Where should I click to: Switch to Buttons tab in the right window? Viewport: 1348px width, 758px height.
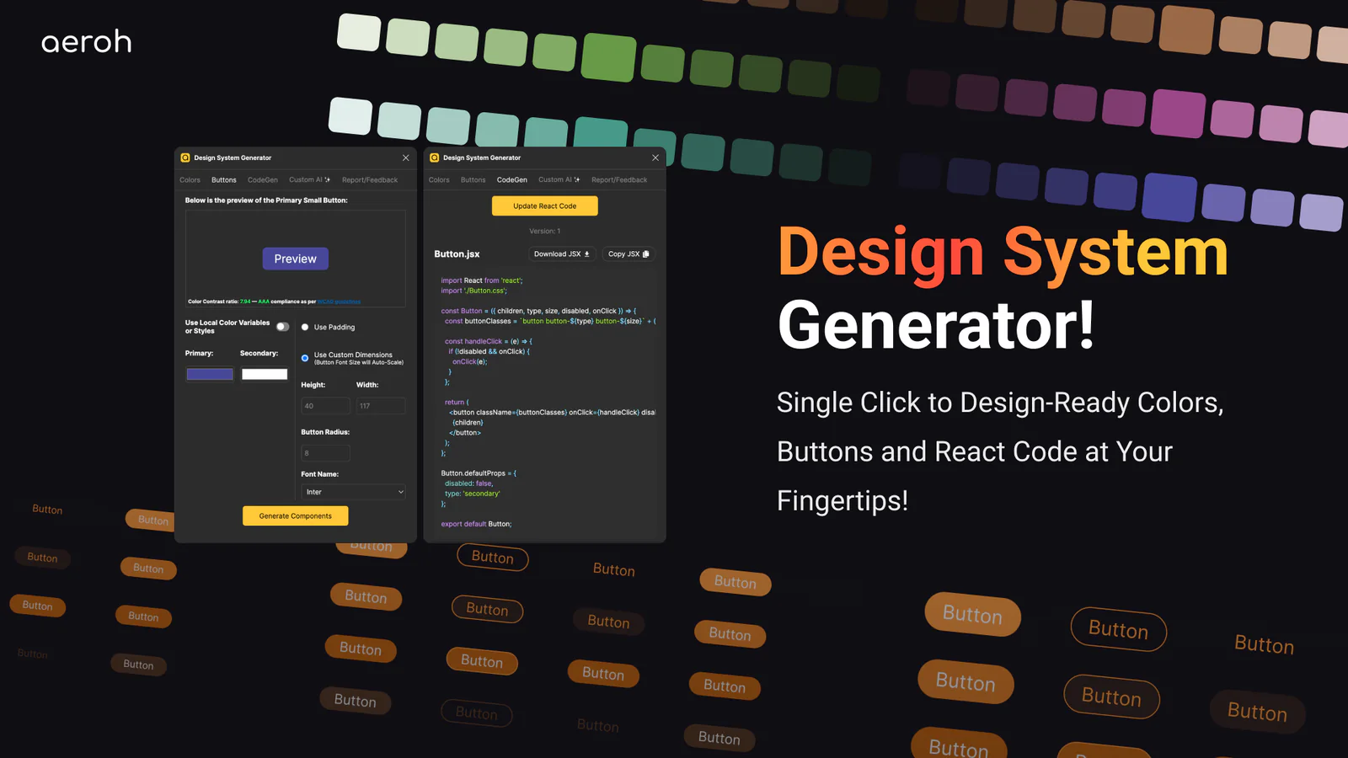[473, 180]
